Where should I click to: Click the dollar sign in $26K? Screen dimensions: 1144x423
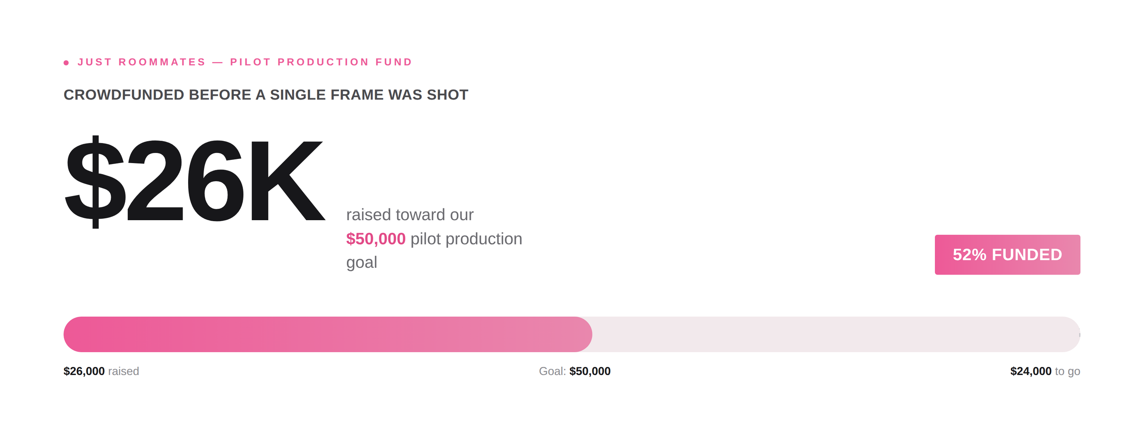tap(95, 181)
